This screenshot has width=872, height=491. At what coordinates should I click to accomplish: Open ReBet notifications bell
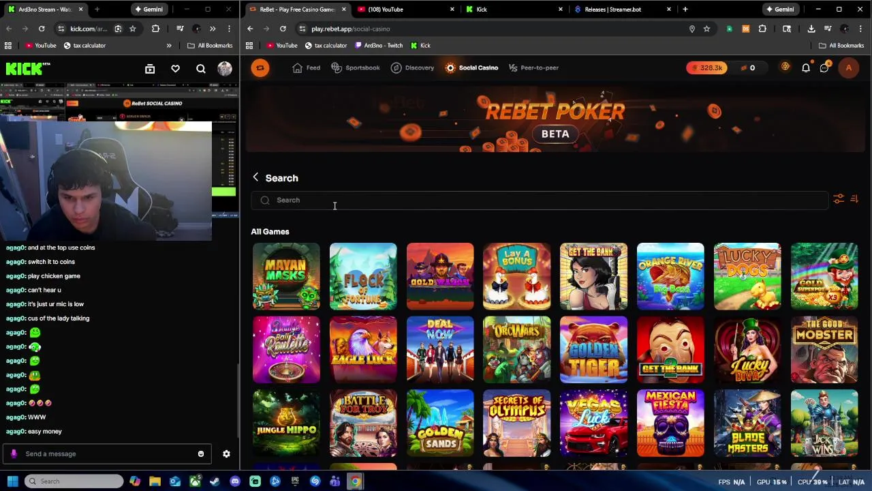[x=806, y=68]
